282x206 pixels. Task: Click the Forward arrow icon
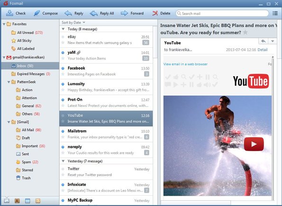124,13
